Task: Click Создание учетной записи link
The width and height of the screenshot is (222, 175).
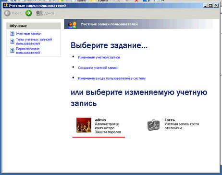Action: [x=98, y=68]
